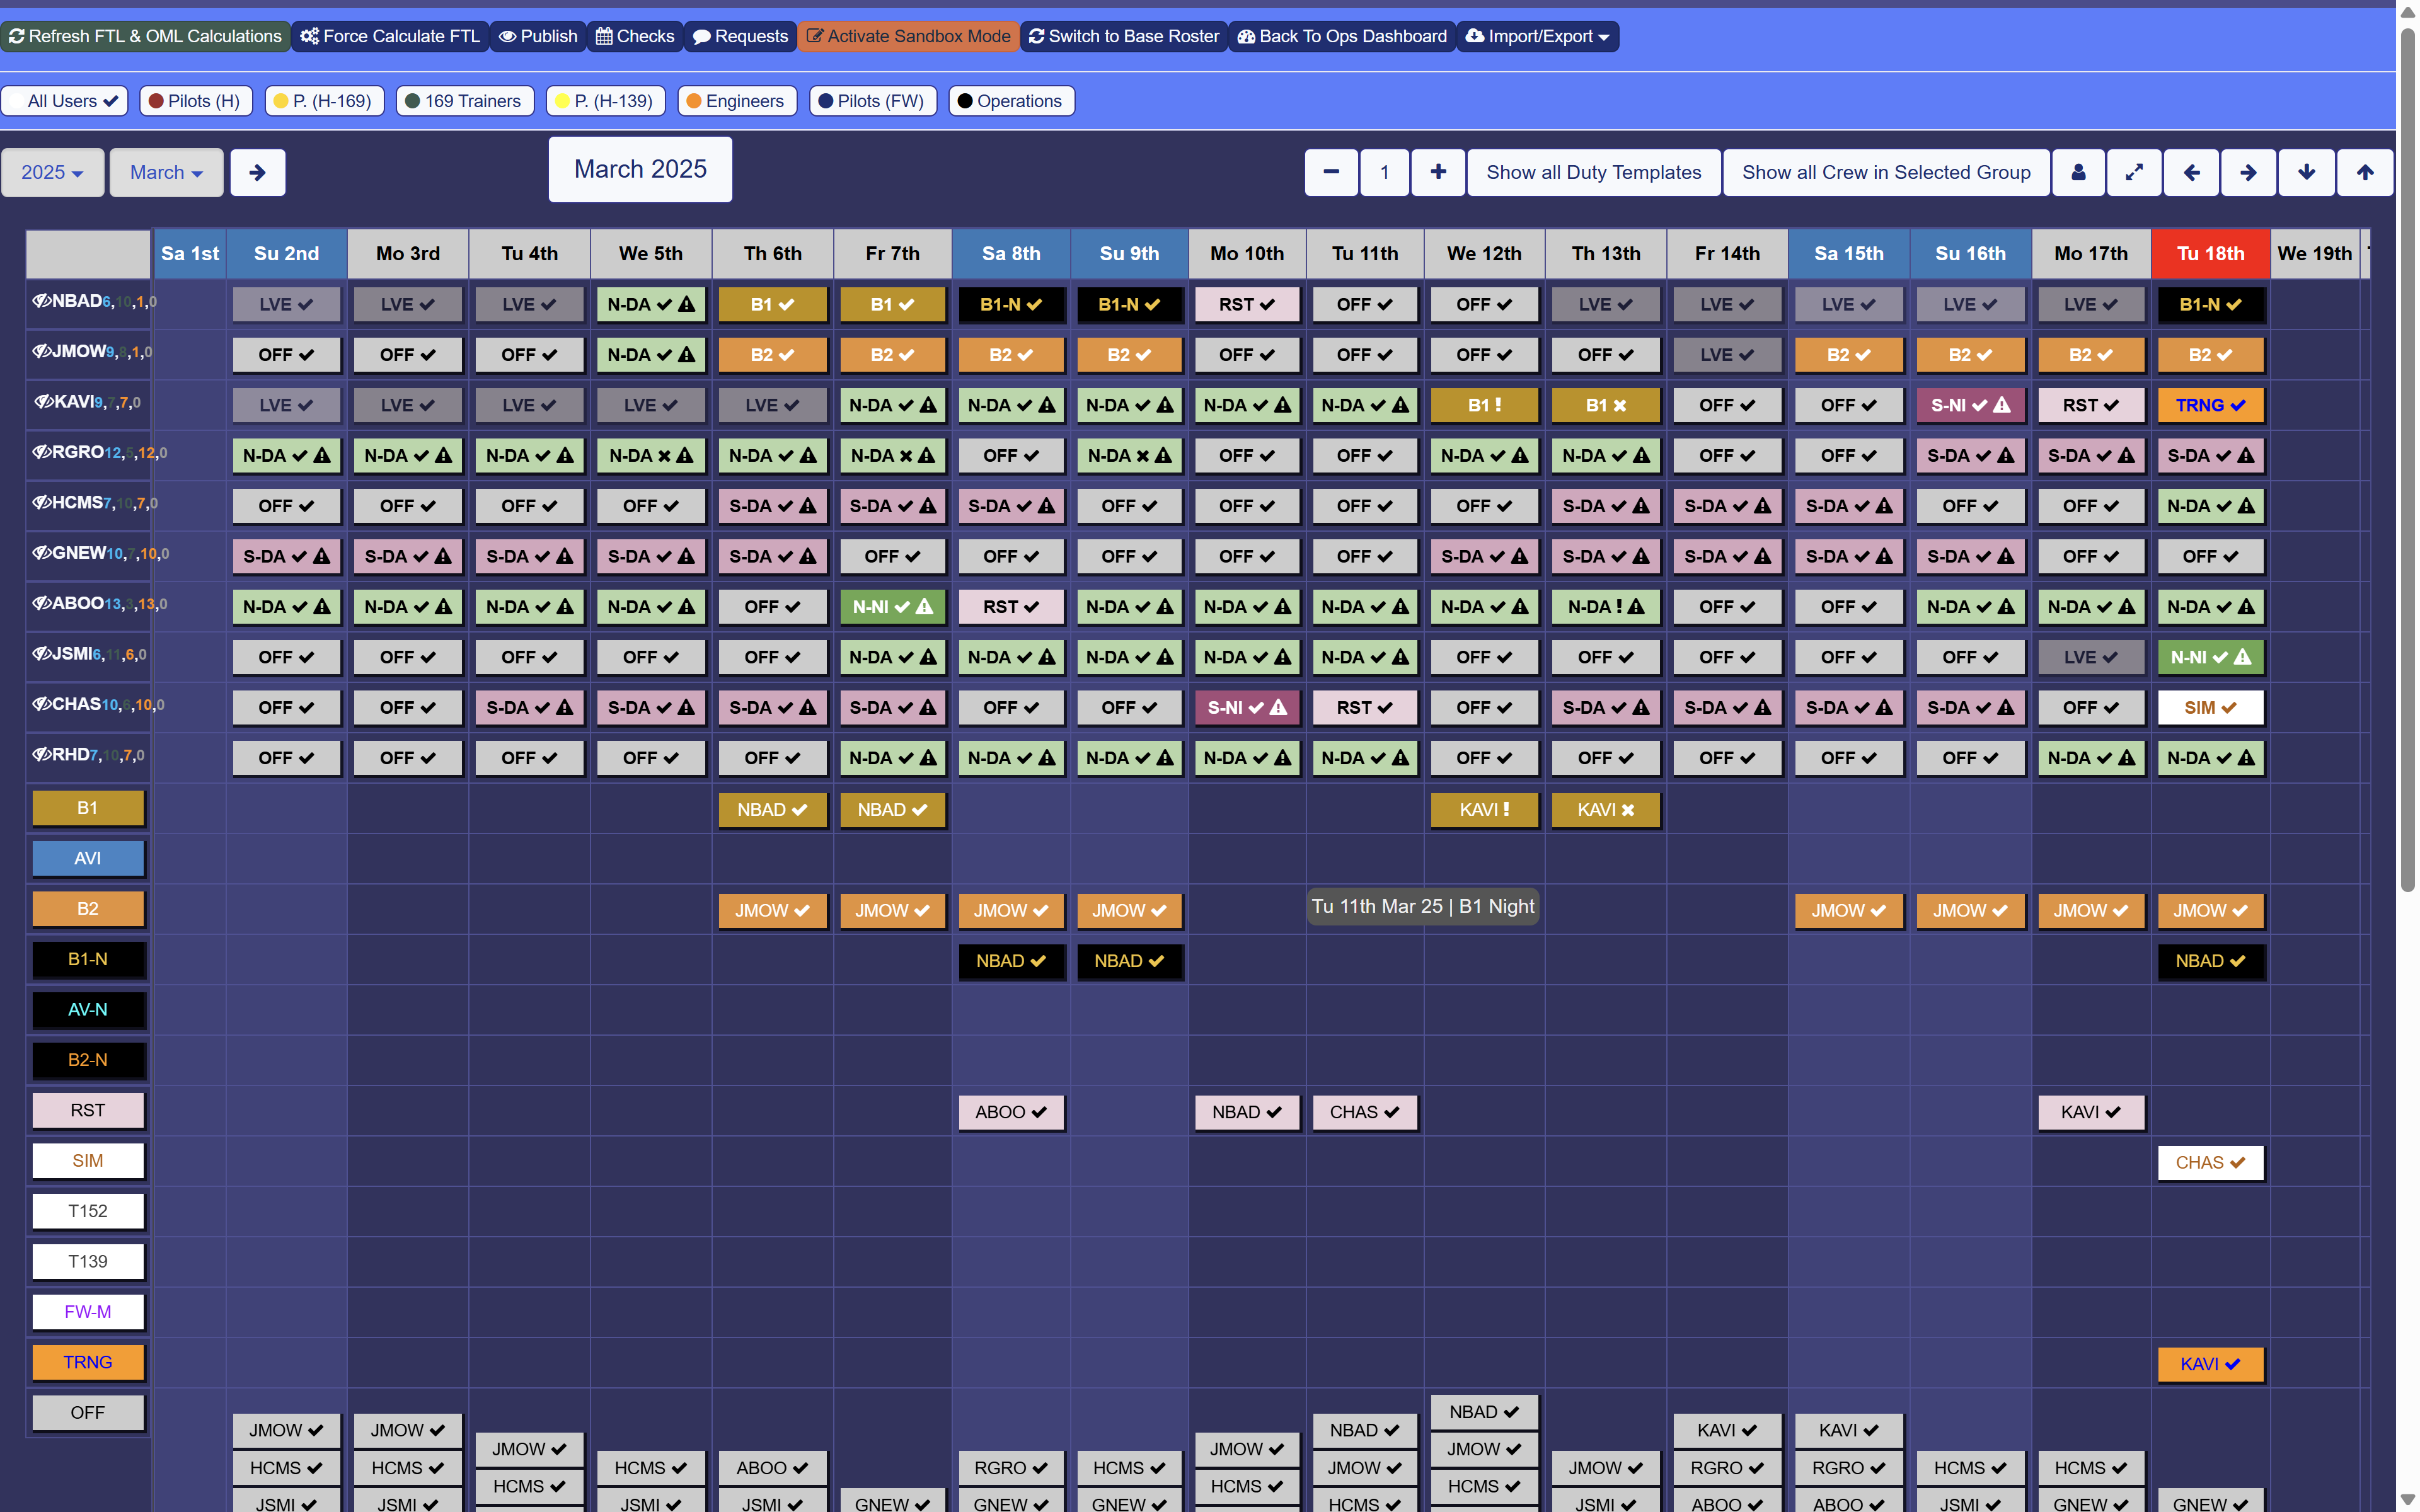Open the Requests menu item
Screen dimensions: 2420x1512
[x=741, y=36]
